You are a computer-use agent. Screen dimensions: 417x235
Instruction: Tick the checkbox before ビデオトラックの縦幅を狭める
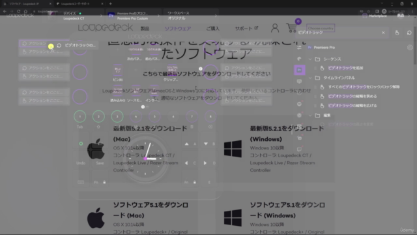[x=315, y=96]
